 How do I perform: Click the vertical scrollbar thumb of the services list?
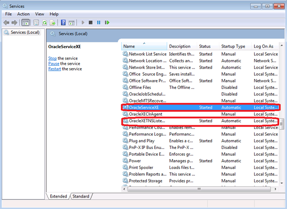tap(282, 124)
